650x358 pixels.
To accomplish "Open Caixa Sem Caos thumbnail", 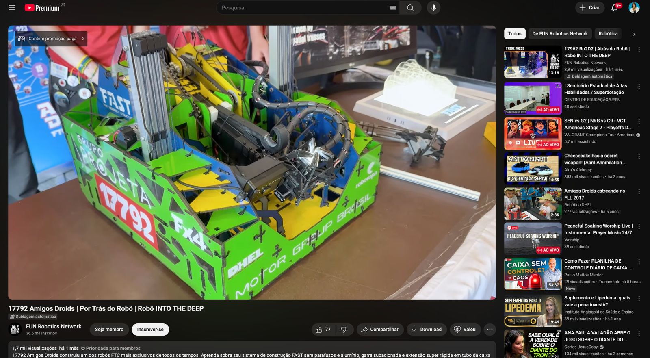I will (x=533, y=273).
